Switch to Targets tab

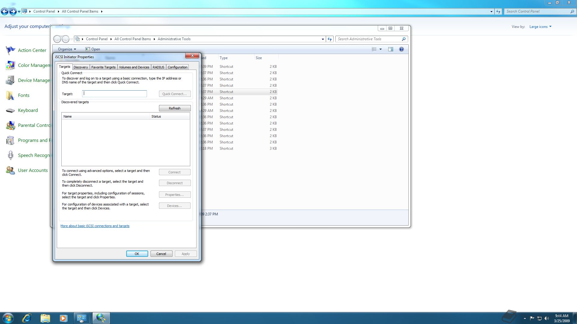(x=65, y=67)
